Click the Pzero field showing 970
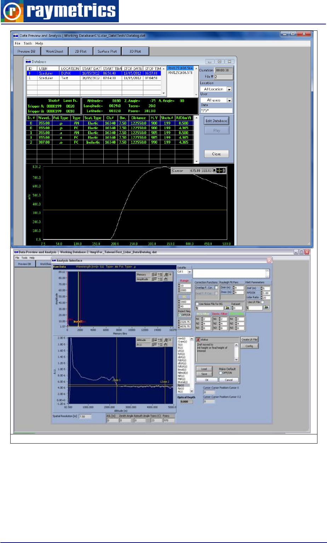Viewport: 327px width, 543px height. pos(169,421)
